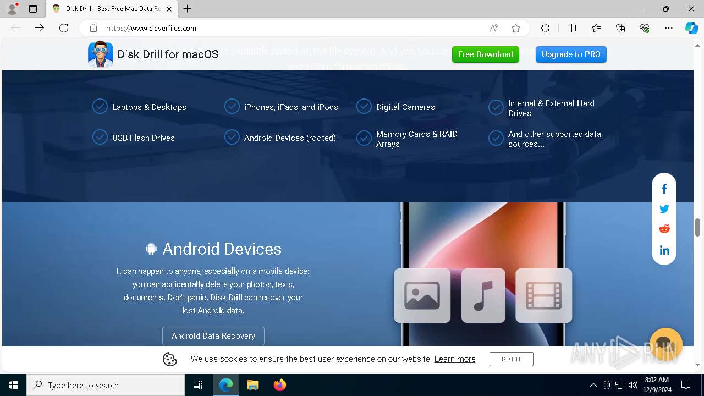Viewport: 704px width, 396px height.
Task: Click the Android robot icon by heading
Action: (x=151, y=249)
